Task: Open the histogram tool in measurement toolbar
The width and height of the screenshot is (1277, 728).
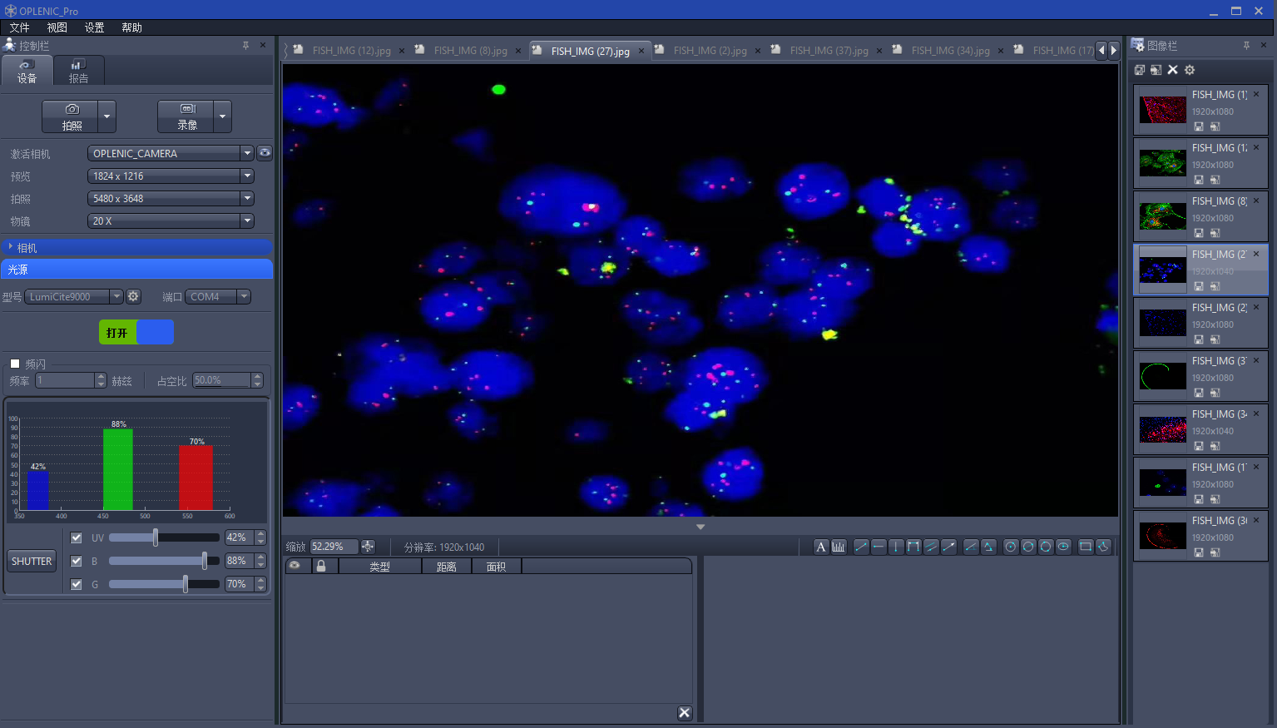Action: (x=839, y=547)
